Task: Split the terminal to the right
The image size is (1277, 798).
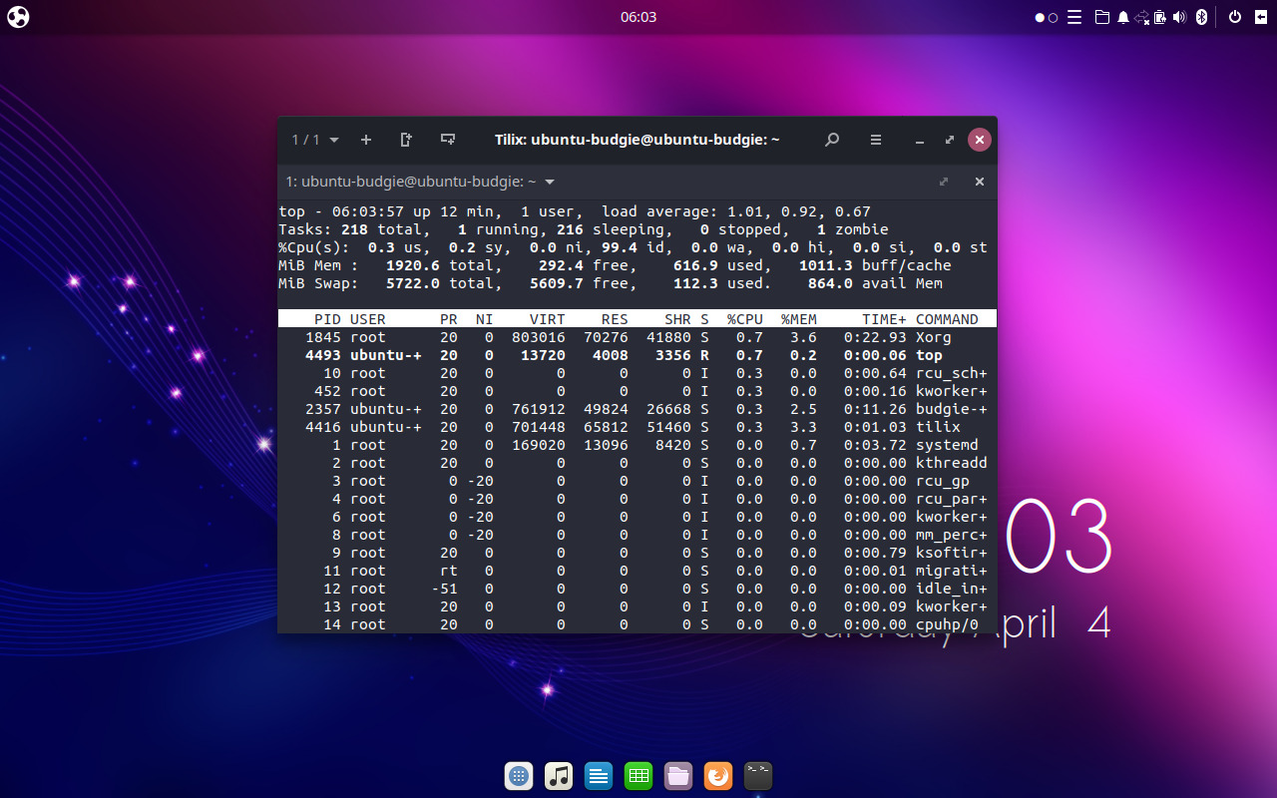Action: point(405,140)
